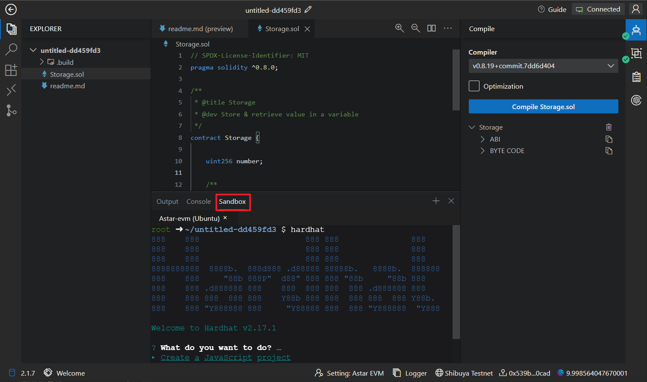Viewport: 647px width, 382px height.
Task: Collapse the Storage contract section
Action: (x=472, y=127)
